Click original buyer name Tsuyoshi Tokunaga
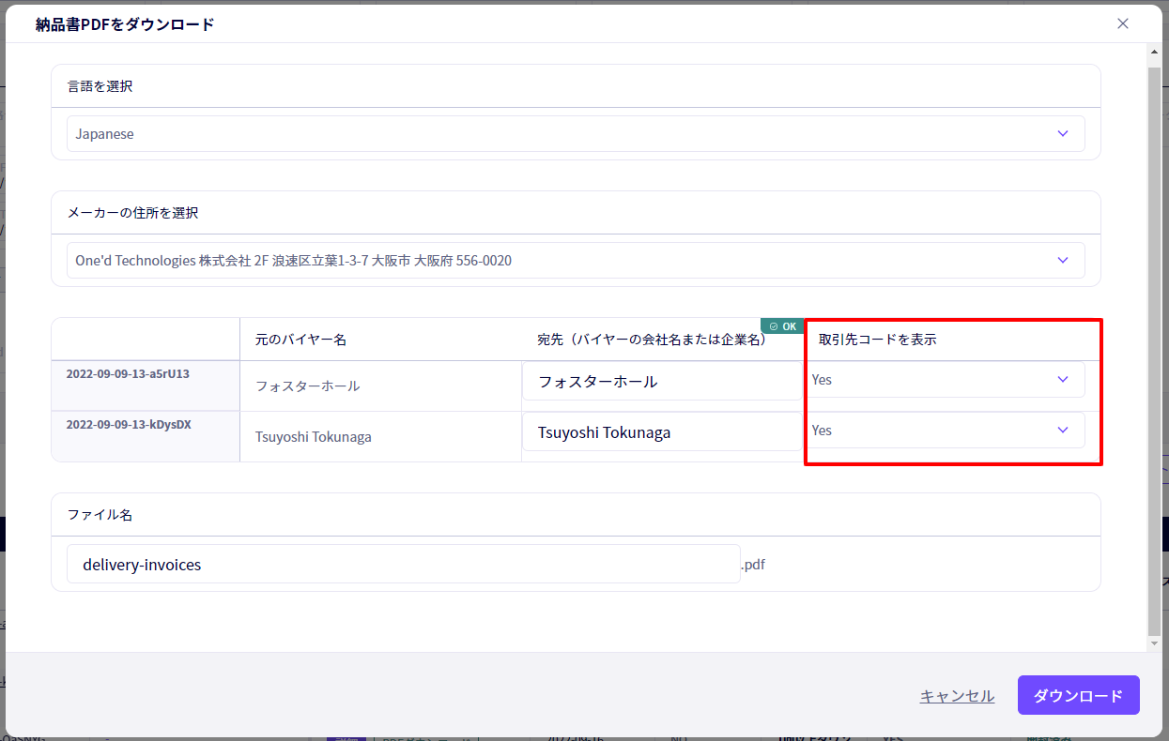 [314, 436]
